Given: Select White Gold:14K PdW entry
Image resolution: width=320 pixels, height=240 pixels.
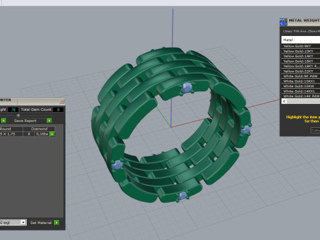Looking at the screenshot, I should click(x=301, y=96).
